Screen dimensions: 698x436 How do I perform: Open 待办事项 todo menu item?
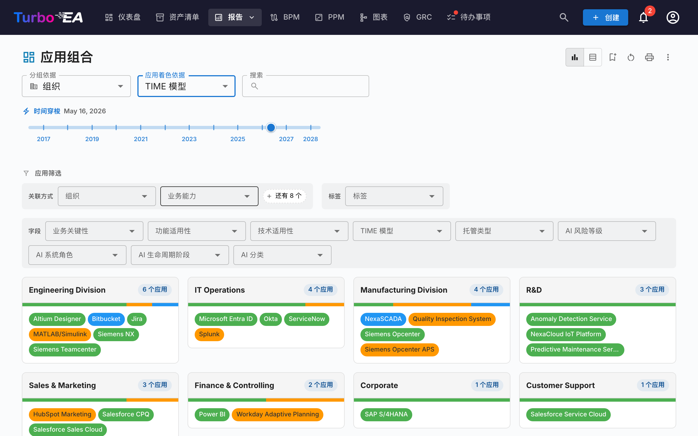(469, 17)
